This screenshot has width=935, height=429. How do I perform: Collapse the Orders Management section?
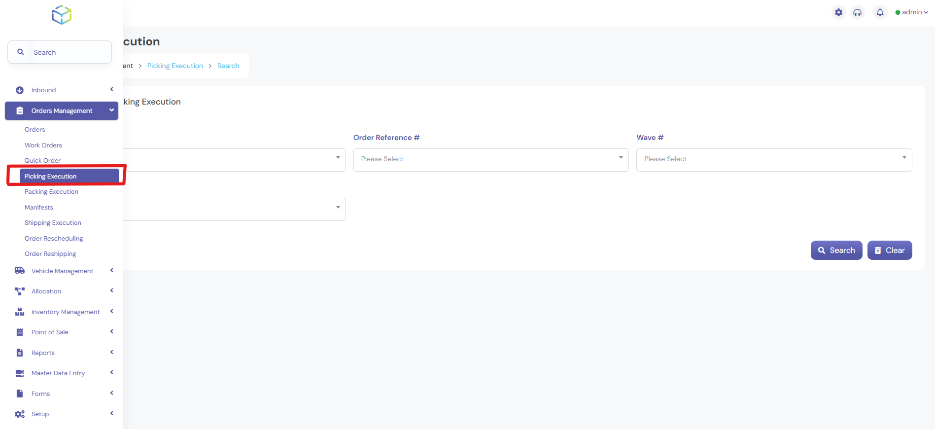[x=112, y=110]
